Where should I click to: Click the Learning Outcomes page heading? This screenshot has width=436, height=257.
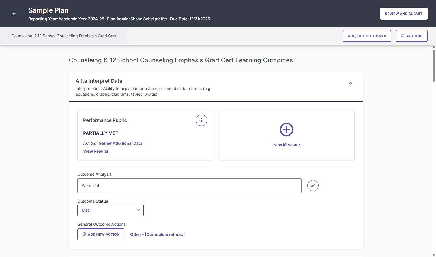[181, 60]
